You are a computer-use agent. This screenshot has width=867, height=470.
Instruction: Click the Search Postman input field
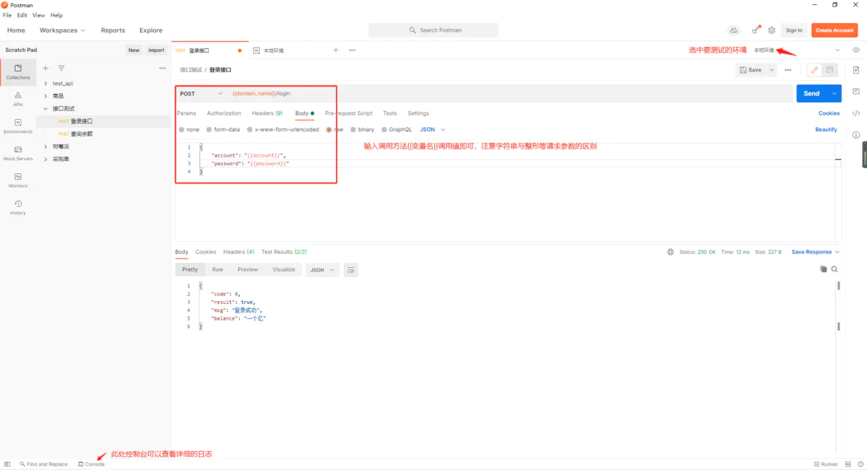click(433, 30)
